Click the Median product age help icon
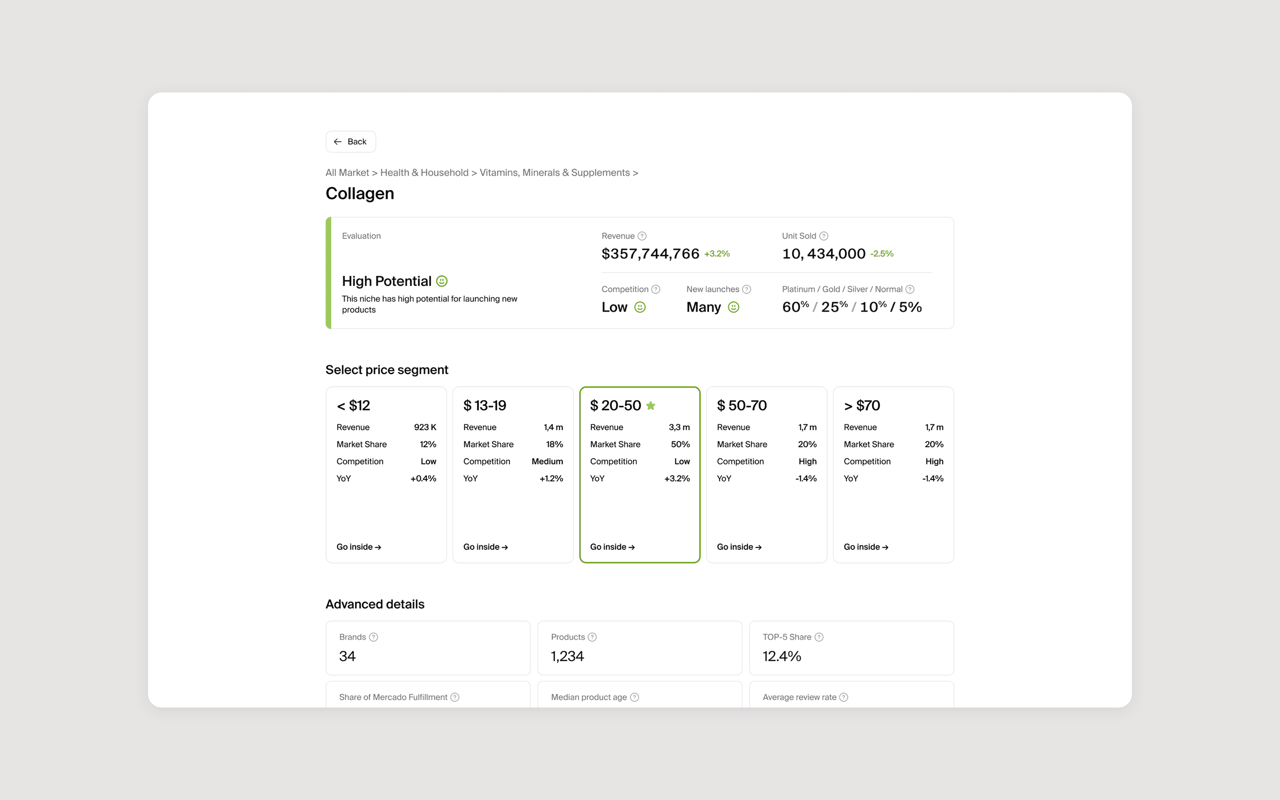Image resolution: width=1280 pixels, height=800 pixels. coord(634,697)
